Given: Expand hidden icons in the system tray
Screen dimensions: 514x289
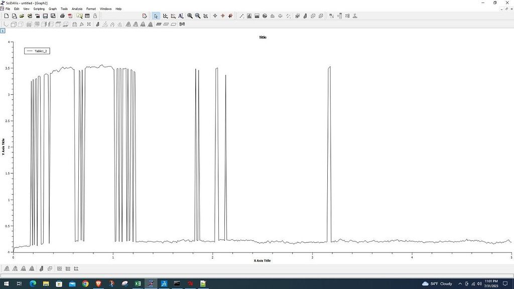Looking at the screenshot, I should tap(460, 283).
